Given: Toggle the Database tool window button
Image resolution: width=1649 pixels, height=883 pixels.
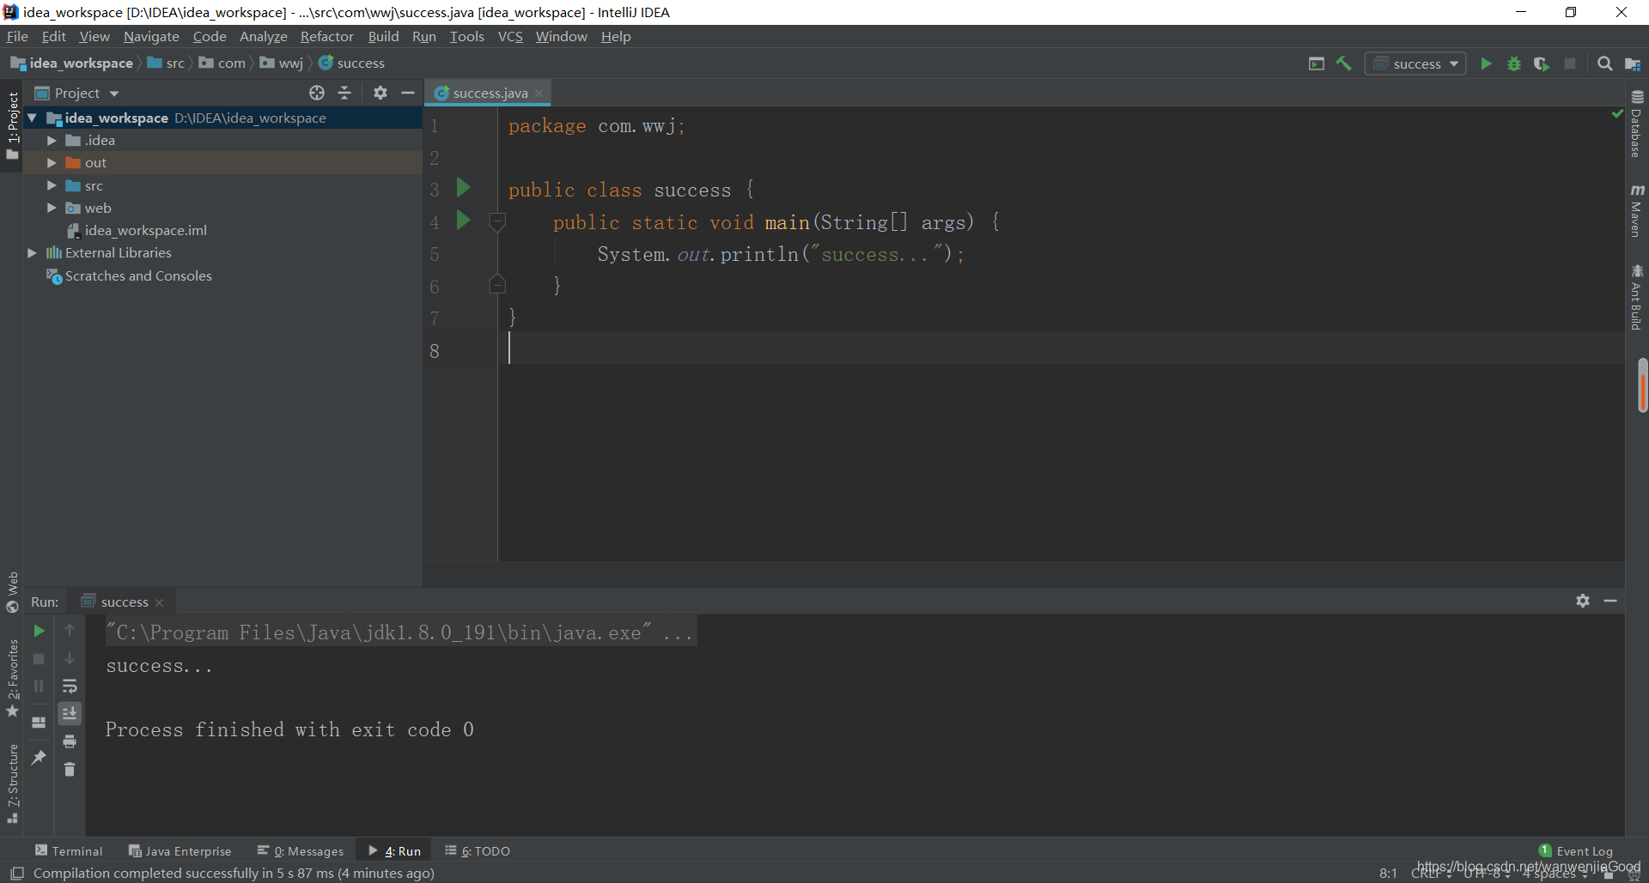Looking at the screenshot, I should (x=1637, y=124).
